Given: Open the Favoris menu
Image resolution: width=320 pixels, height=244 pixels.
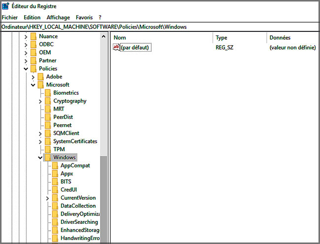Looking at the screenshot, I should (x=84, y=18).
